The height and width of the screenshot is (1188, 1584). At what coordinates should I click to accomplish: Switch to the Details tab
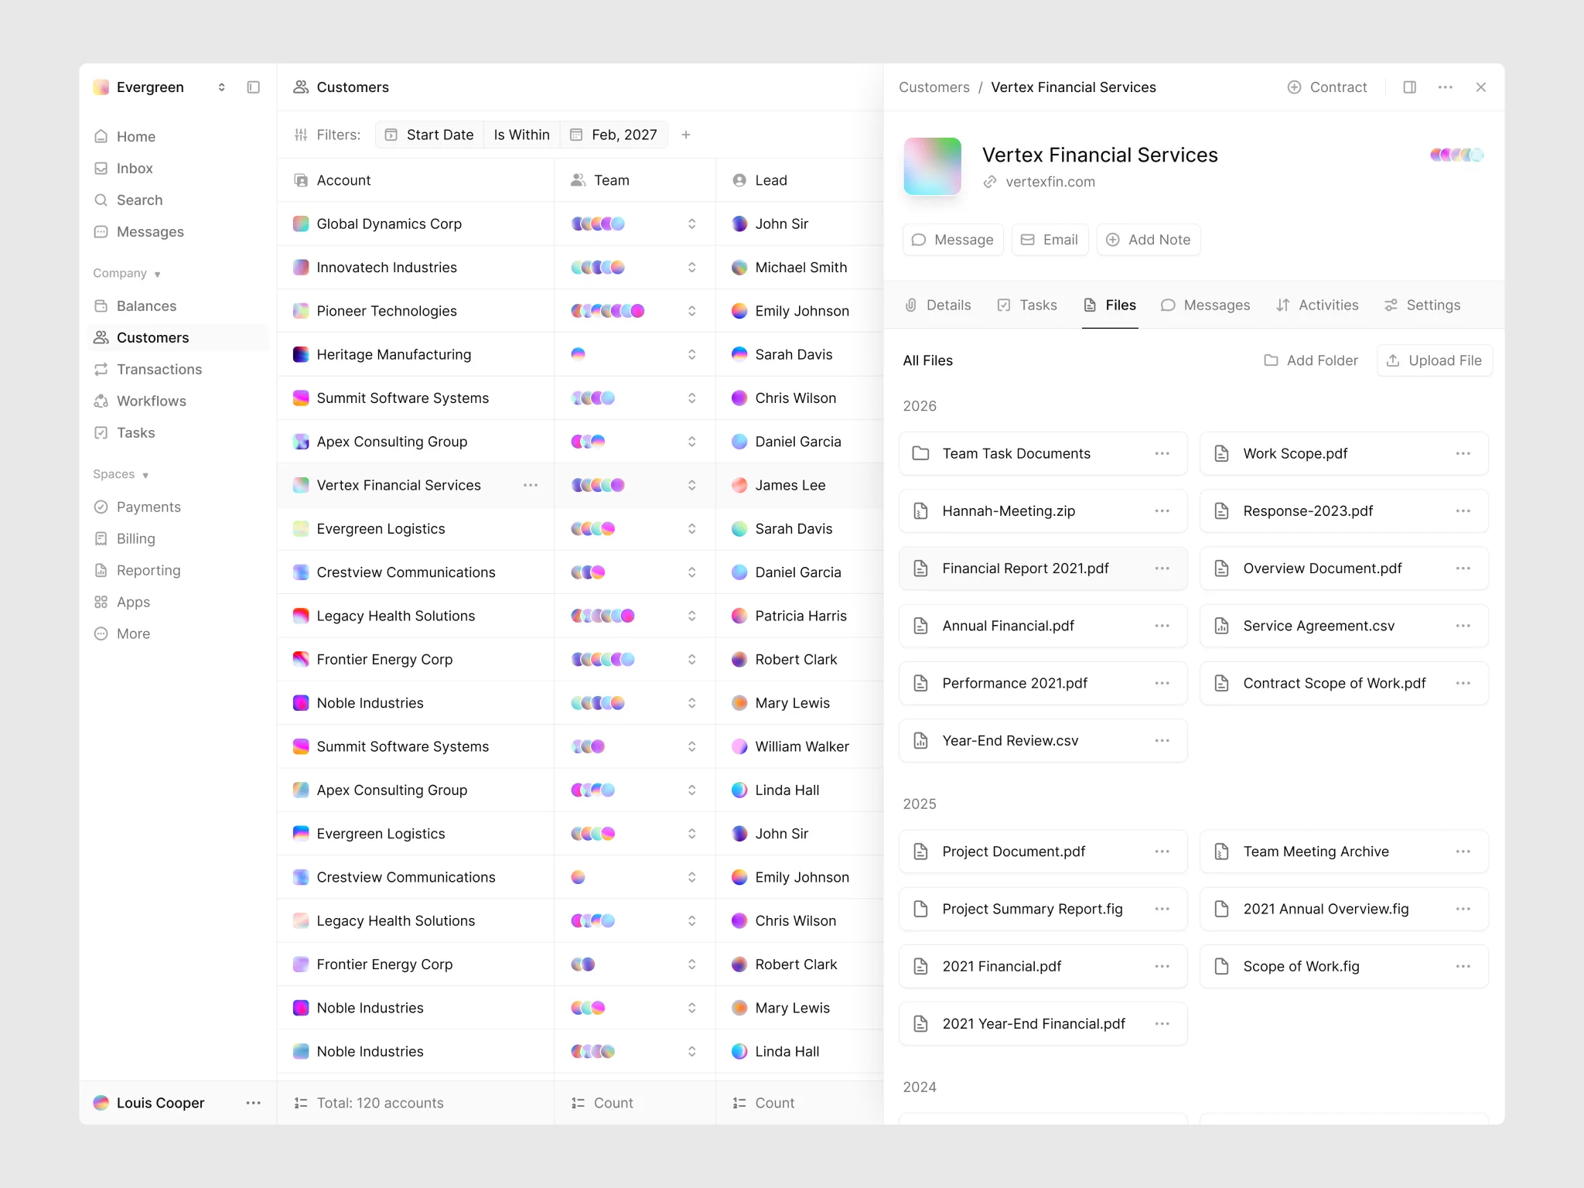[937, 306]
